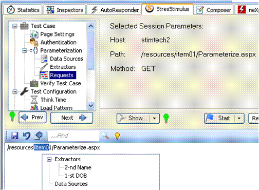Click the Page Settings icon

[34, 34]
